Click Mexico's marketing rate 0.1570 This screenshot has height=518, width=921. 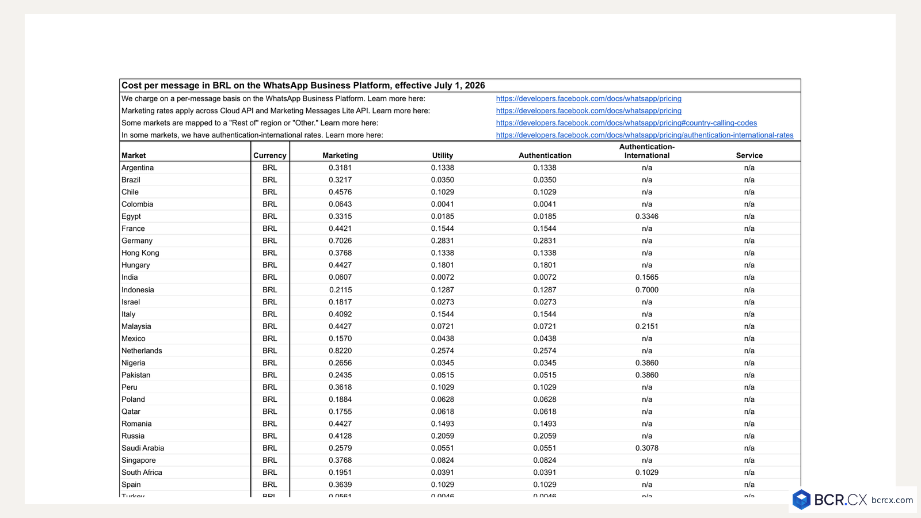coord(340,338)
